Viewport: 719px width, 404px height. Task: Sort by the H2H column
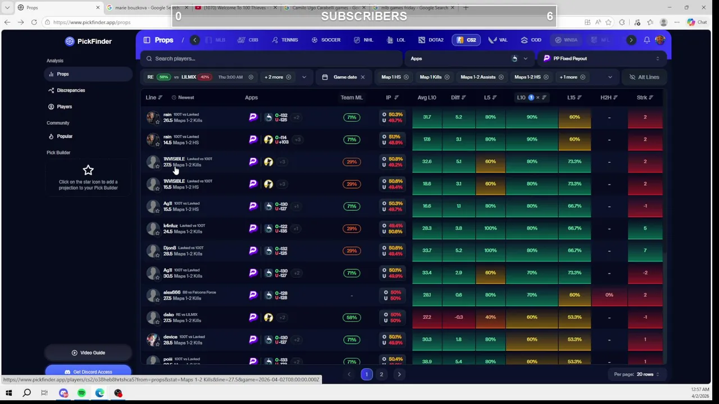point(609,98)
